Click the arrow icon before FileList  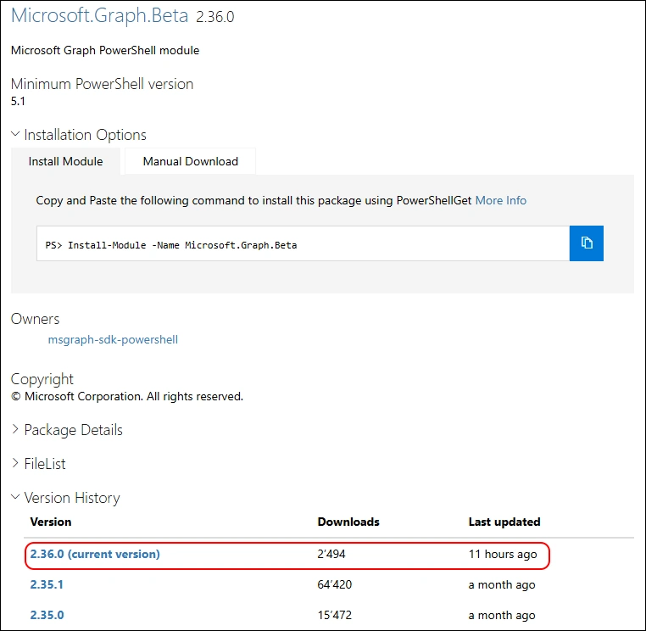[x=15, y=464]
